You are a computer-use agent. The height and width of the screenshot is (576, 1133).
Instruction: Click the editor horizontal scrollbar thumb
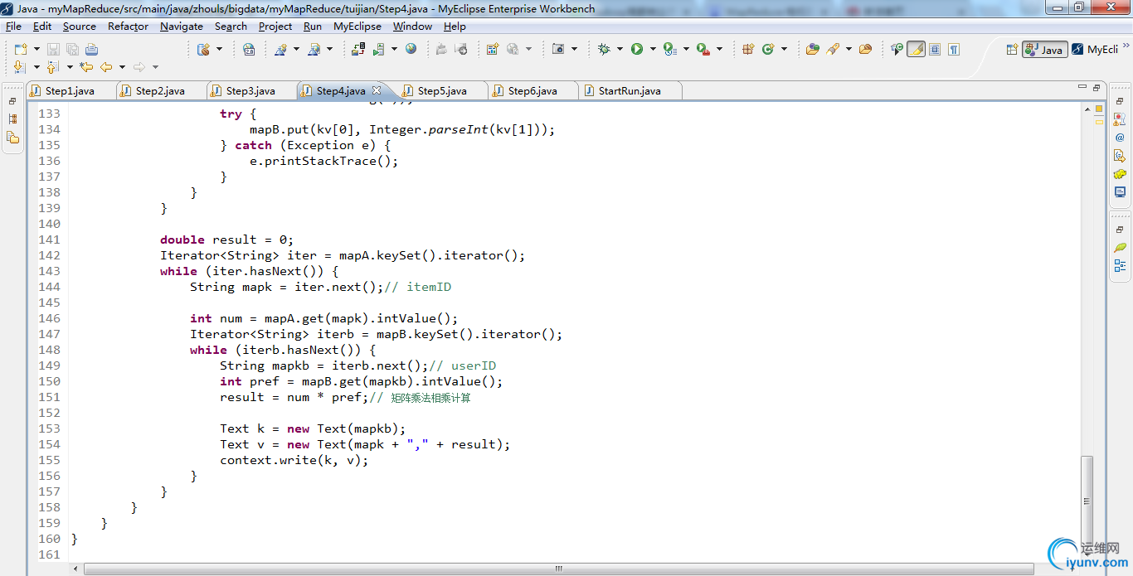558,569
